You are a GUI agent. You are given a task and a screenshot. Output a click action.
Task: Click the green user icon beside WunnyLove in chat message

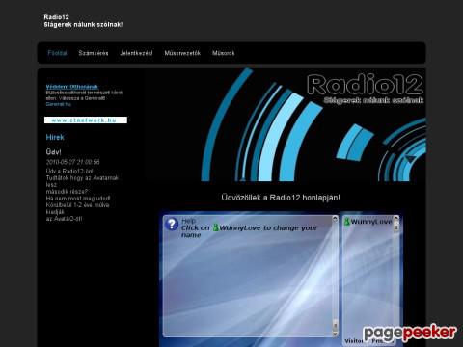pyautogui.click(x=216, y=227)
